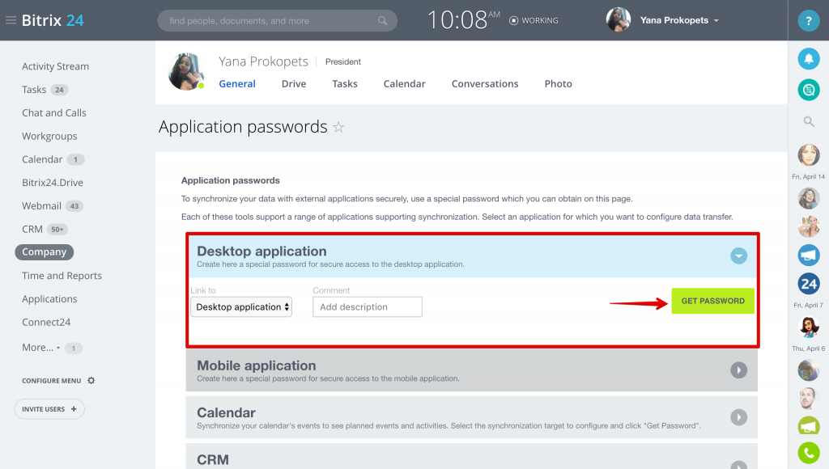Open the green chat messenger icon

coord(809,90)
